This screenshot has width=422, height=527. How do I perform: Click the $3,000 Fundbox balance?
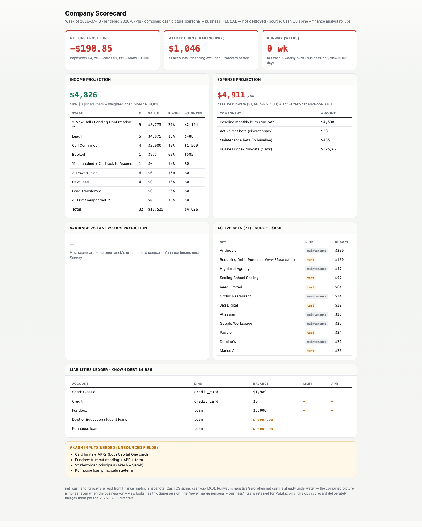click(260, 410)
